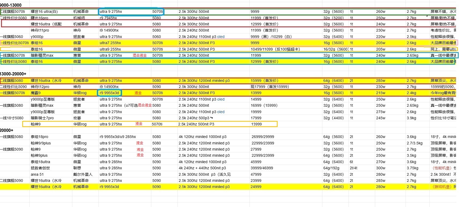The width and height of the screenshot is (467, 207).
Task: Select the 枪神9/9plus model cell
Action: pyautogui.click(x=41, y=143)
